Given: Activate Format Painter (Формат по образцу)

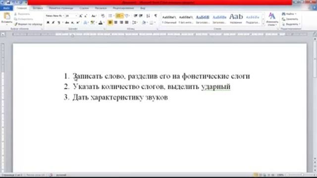Looking at the screenshot, I should tap(28, 24).
